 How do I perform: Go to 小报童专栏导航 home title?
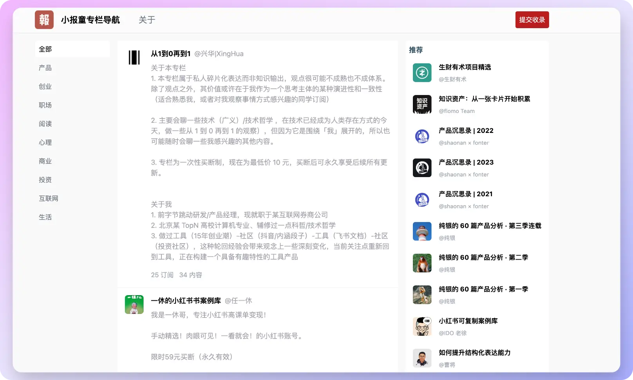[x=90, y=20]
